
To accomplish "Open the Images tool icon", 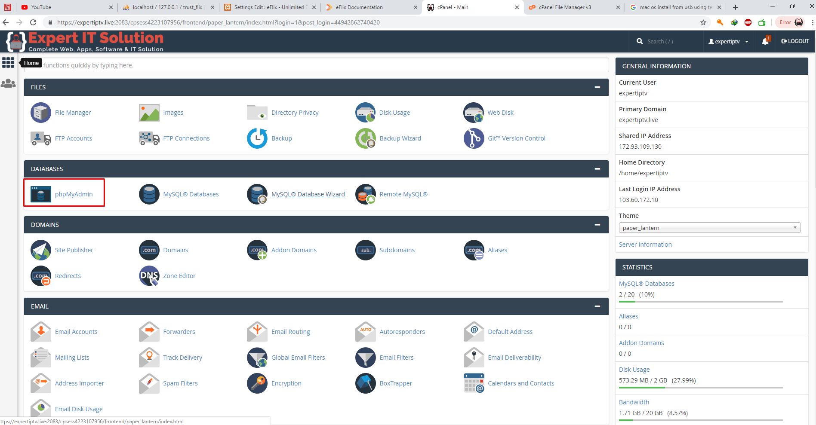I will coord(149,113).
